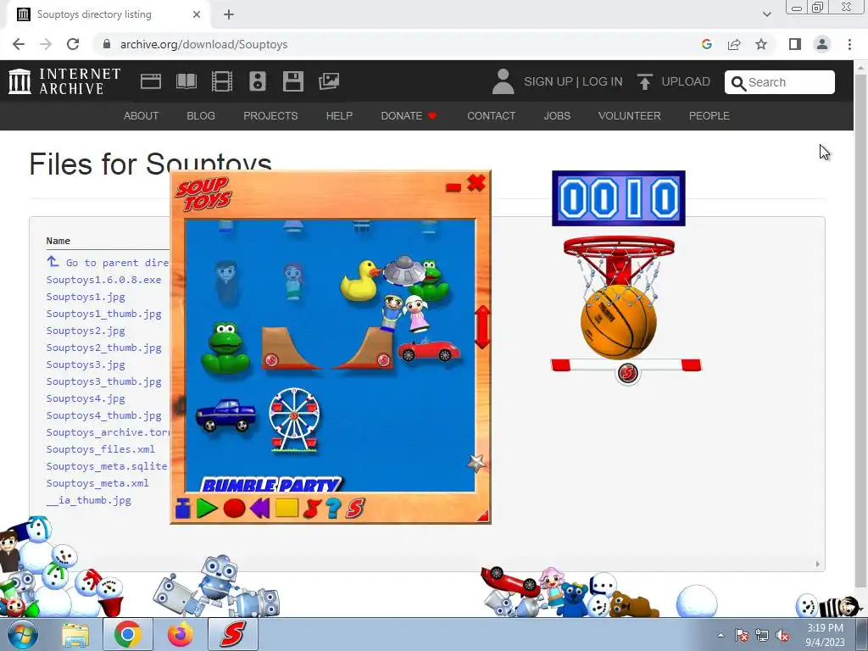Screen dimensions: 868x651
Task: Select the dimmed girl doll toy
Action: [x=293, y=281]
